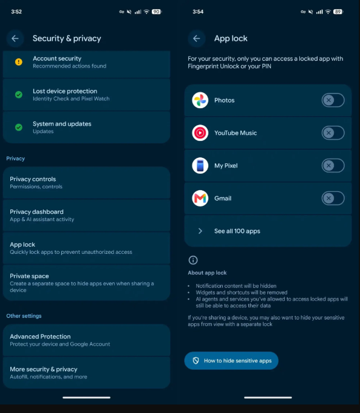Tap the yellow warning icon for Account security
Image resolution: width=360 pixels, height=413 pixels.
pyautogui.click(x=19, y=62)
